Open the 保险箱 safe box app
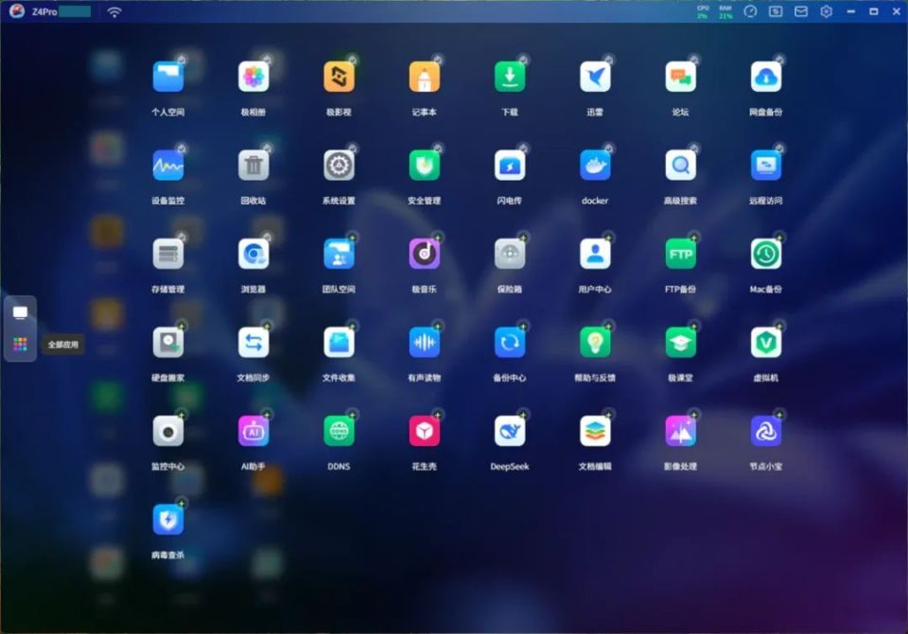 pyautogui.click(x=510, y=255)
